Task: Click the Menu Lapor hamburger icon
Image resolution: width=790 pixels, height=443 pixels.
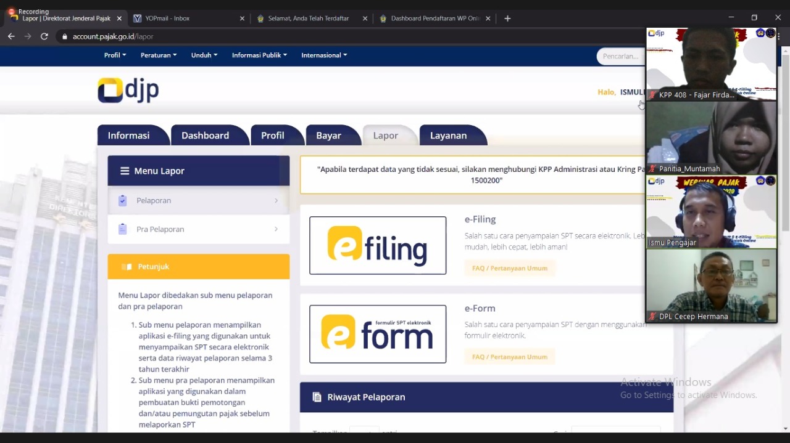Action: pos(125,171)
